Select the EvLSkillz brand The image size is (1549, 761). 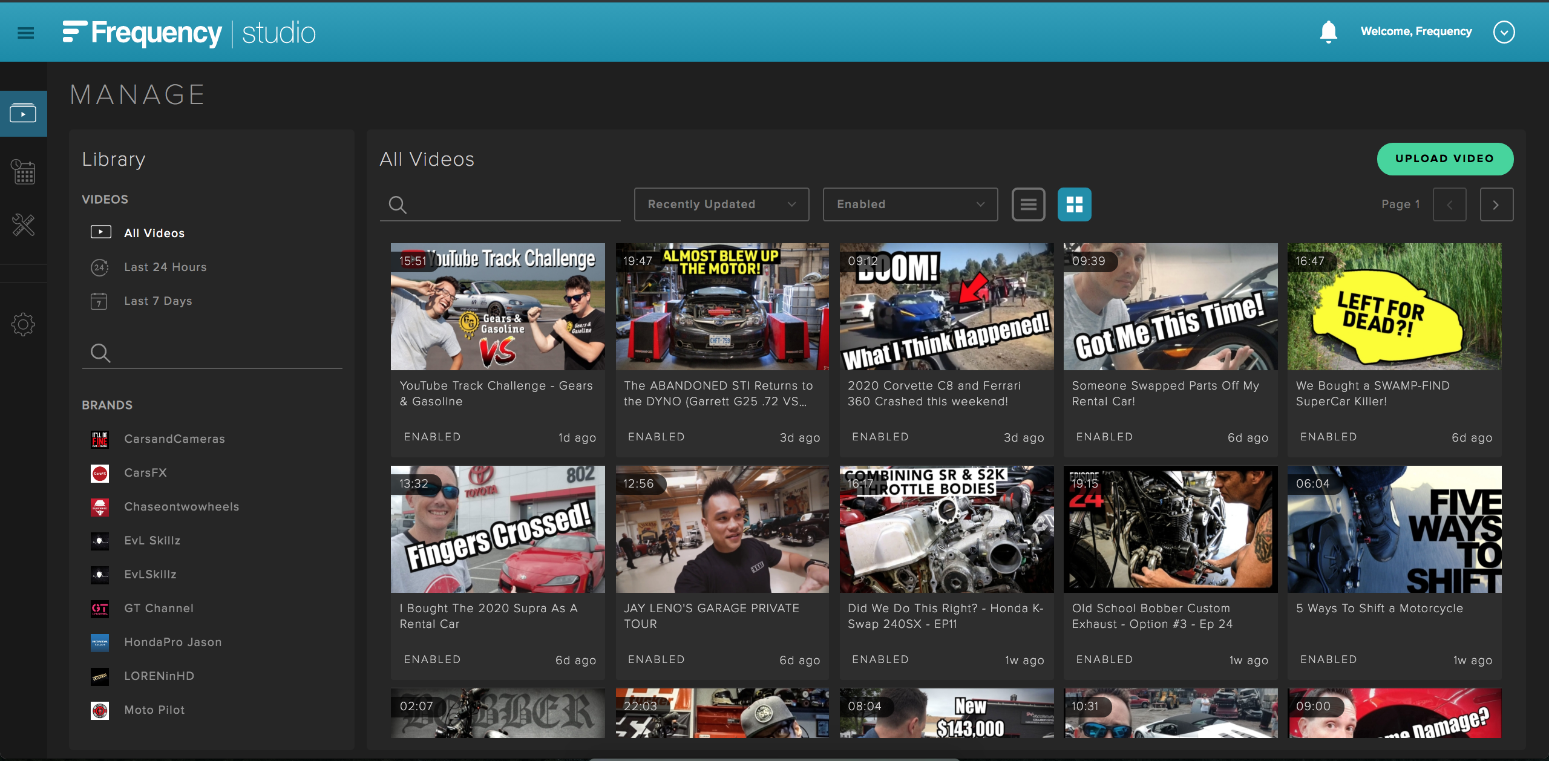(150, 574)
